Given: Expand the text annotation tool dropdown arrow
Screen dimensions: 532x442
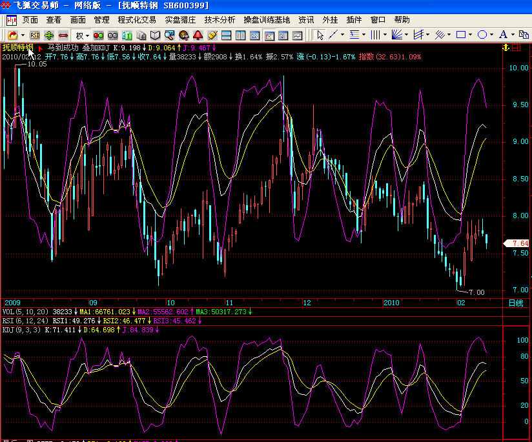Looking at the screenshot, I should pos(513,35).
